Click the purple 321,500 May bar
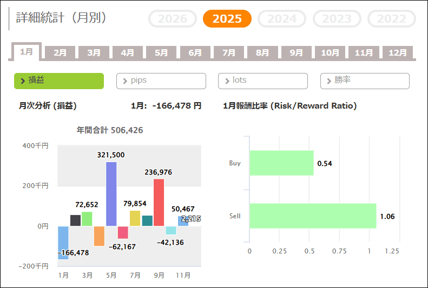 click(x=111, y=193)
